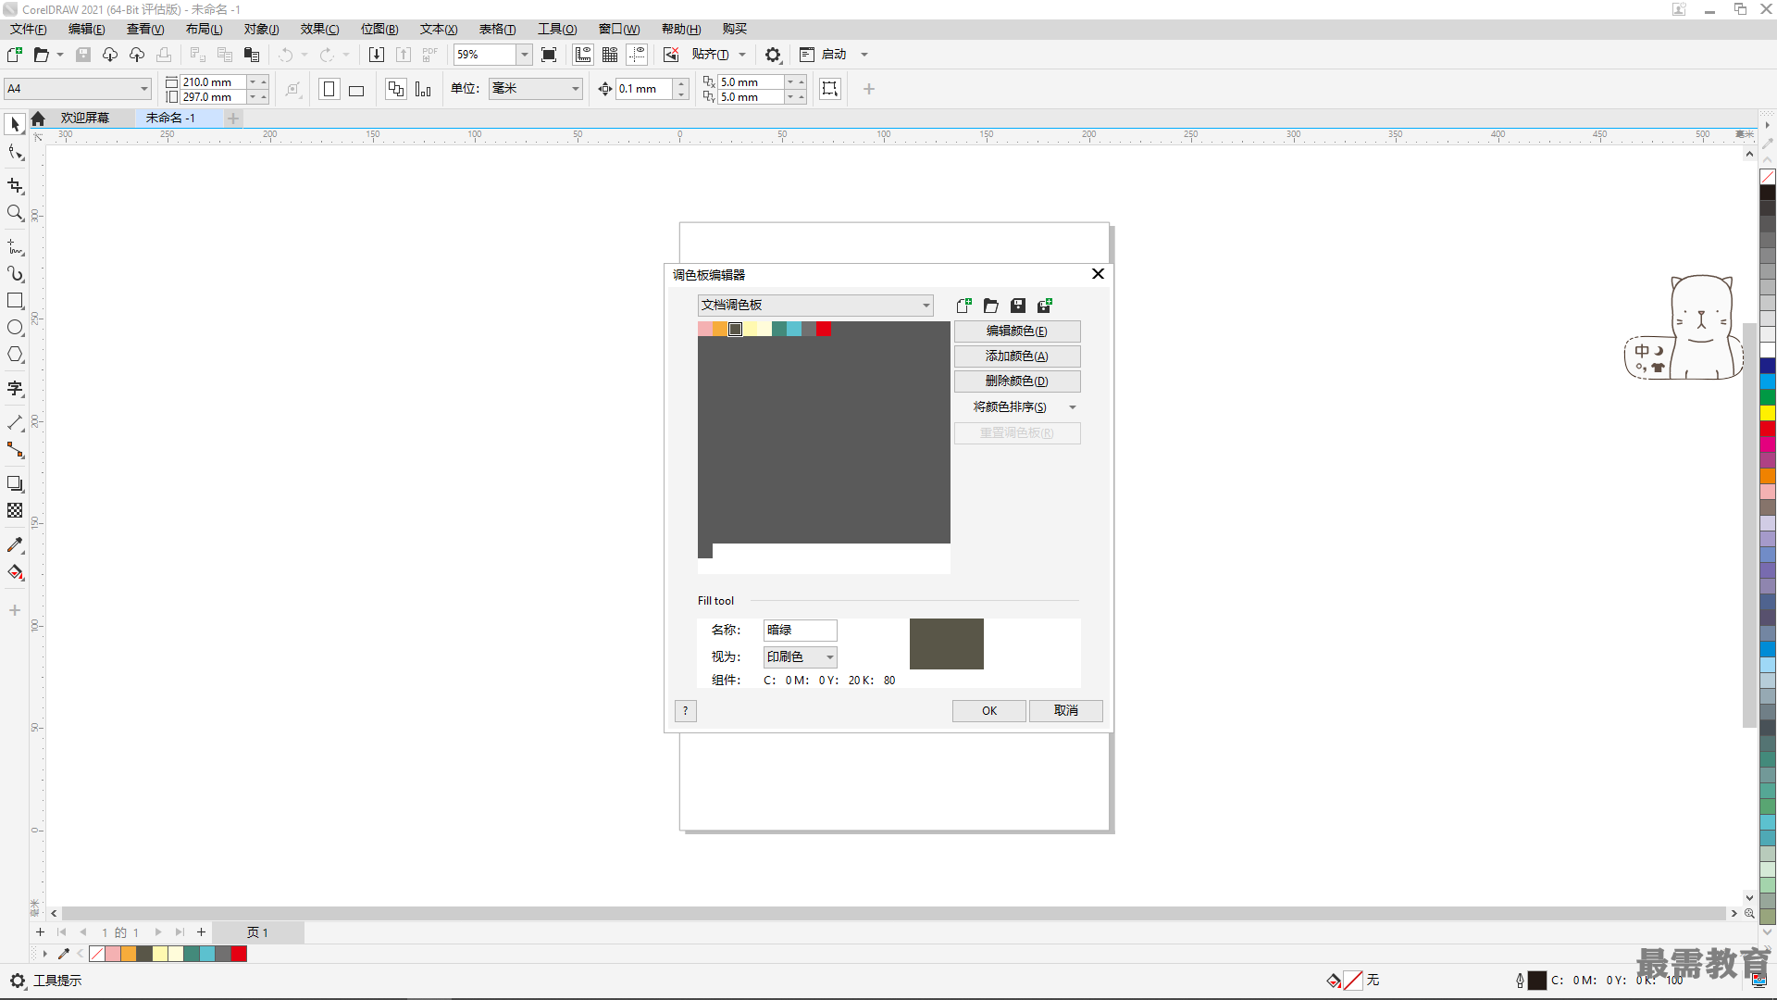The width and height of the screenshot is (1777, 1000).
Task: Select the Drop Shadow tool
Action: point(15,484)
